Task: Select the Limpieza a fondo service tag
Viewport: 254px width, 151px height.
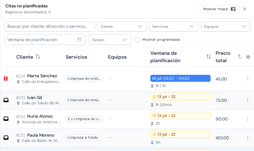Action: pos(83,138)
